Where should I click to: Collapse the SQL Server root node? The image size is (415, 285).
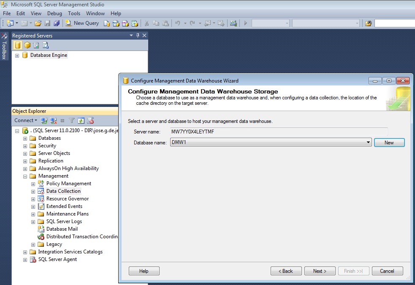point(17,131)
